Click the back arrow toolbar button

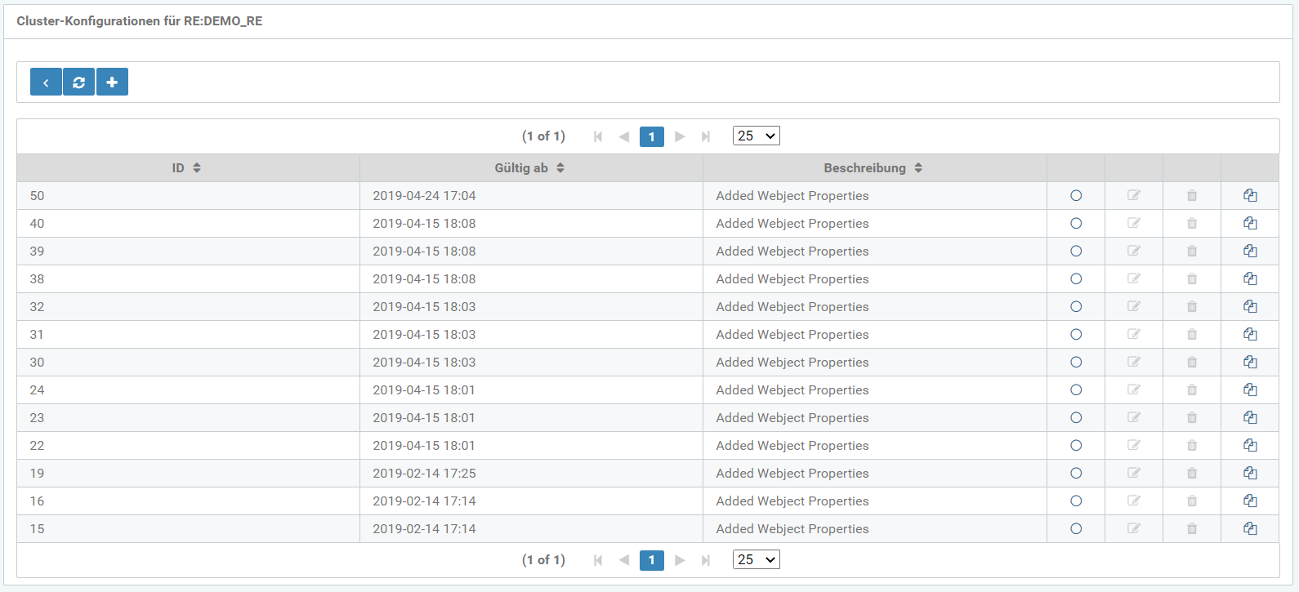[x=46, y=82]
